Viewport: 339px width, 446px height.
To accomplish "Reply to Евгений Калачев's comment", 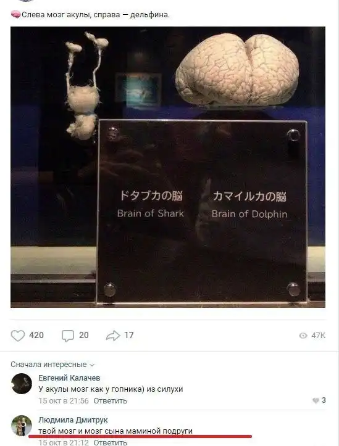I will click(110, 400).
